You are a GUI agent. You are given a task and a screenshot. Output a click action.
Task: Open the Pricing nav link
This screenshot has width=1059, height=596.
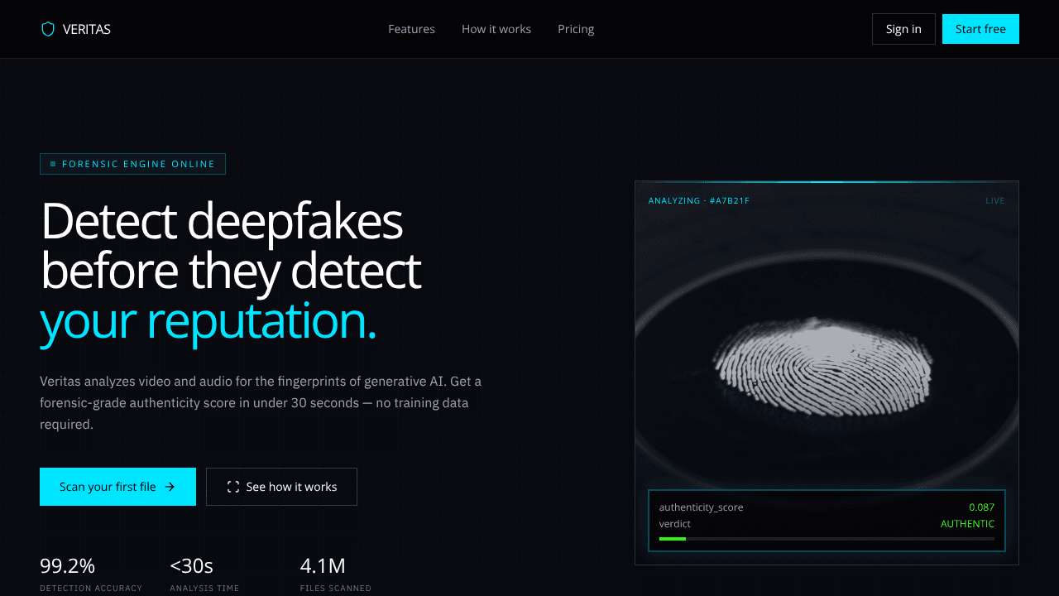576,29
